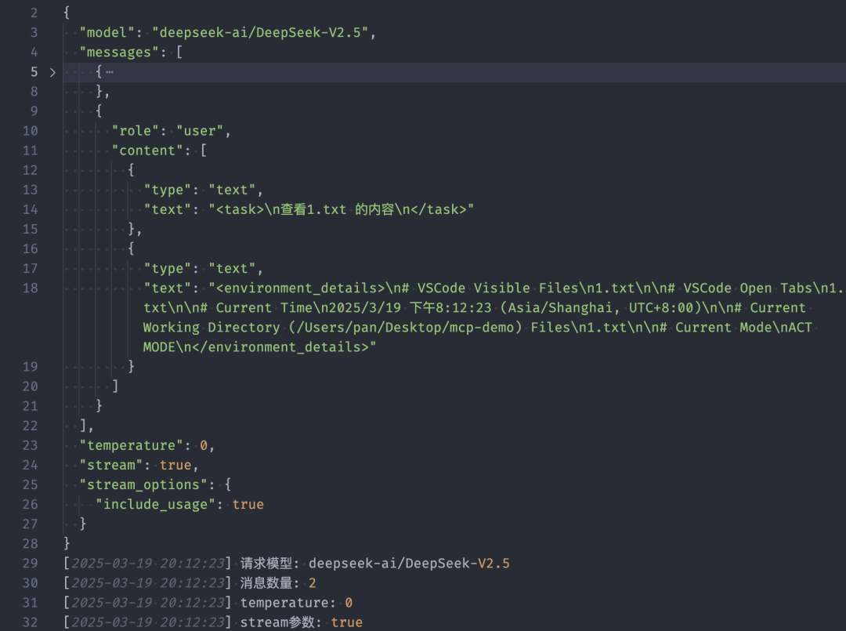Click the "role" key on line 10

[x=135, y=131]
